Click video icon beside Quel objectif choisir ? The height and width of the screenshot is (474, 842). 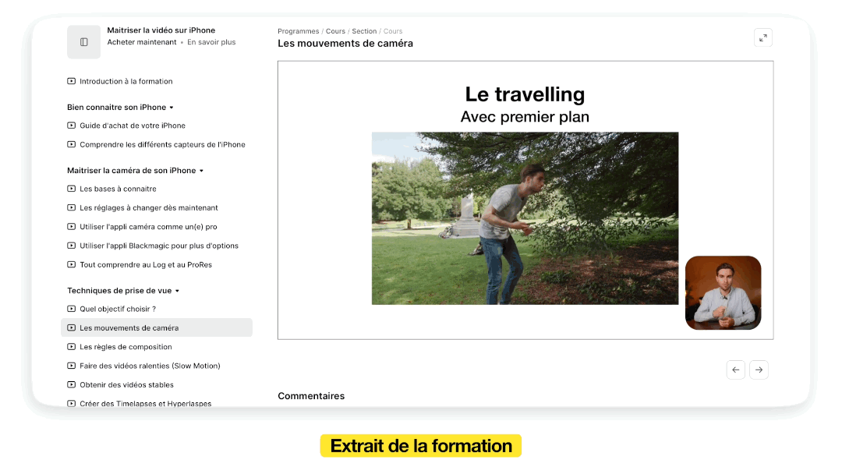click(72, 309)
